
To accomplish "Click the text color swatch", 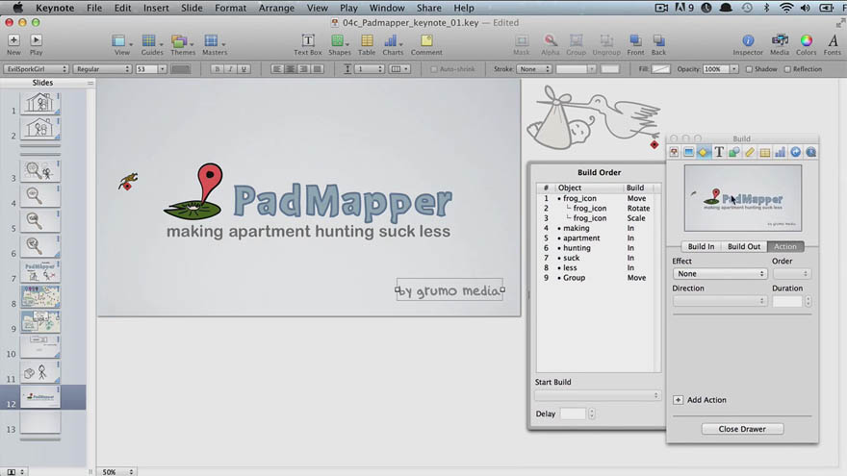I will [x=180, y=69].
